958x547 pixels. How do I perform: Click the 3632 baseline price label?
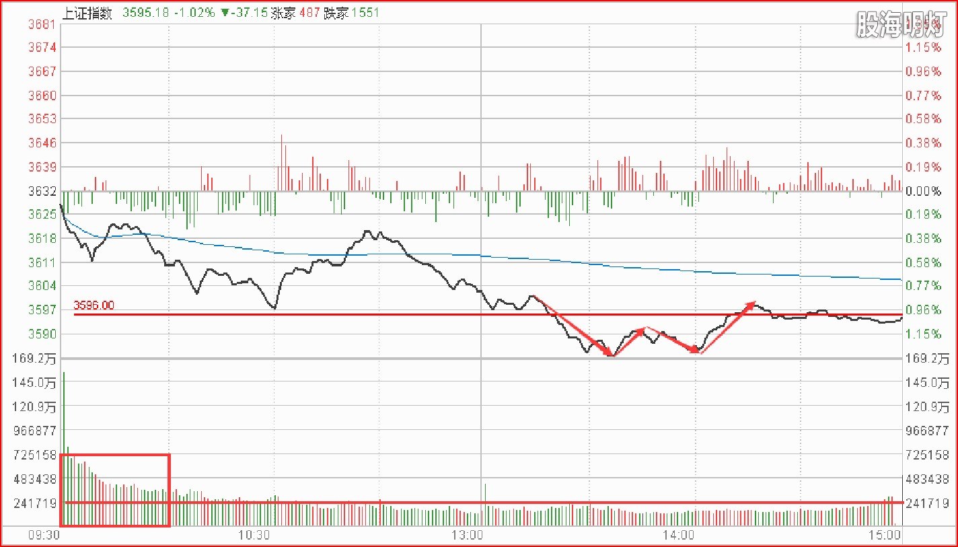click(43, 191)
